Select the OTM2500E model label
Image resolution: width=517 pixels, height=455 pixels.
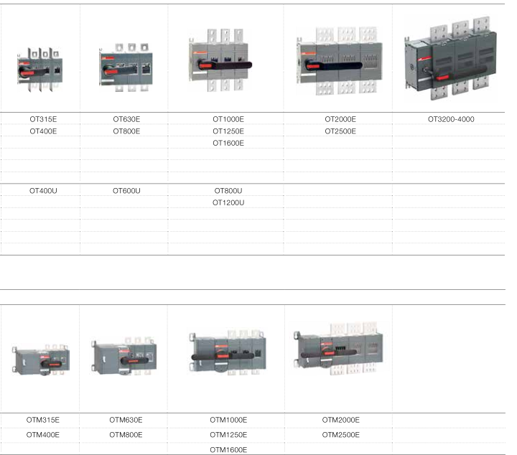[341, 435]
